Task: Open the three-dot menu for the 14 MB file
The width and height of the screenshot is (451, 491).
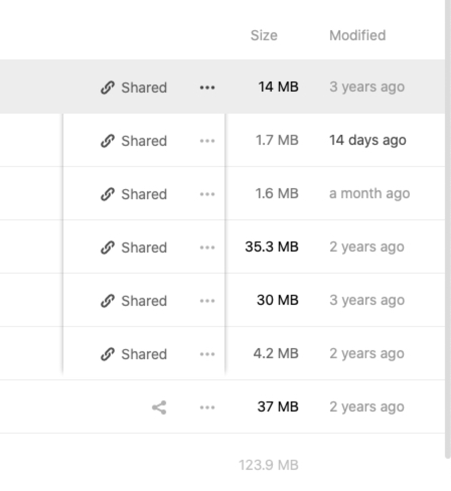Action: [x=207, y=88]
